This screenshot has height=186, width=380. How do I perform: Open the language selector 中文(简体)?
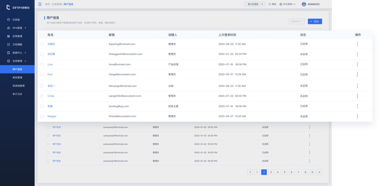(x=287, y=4)
